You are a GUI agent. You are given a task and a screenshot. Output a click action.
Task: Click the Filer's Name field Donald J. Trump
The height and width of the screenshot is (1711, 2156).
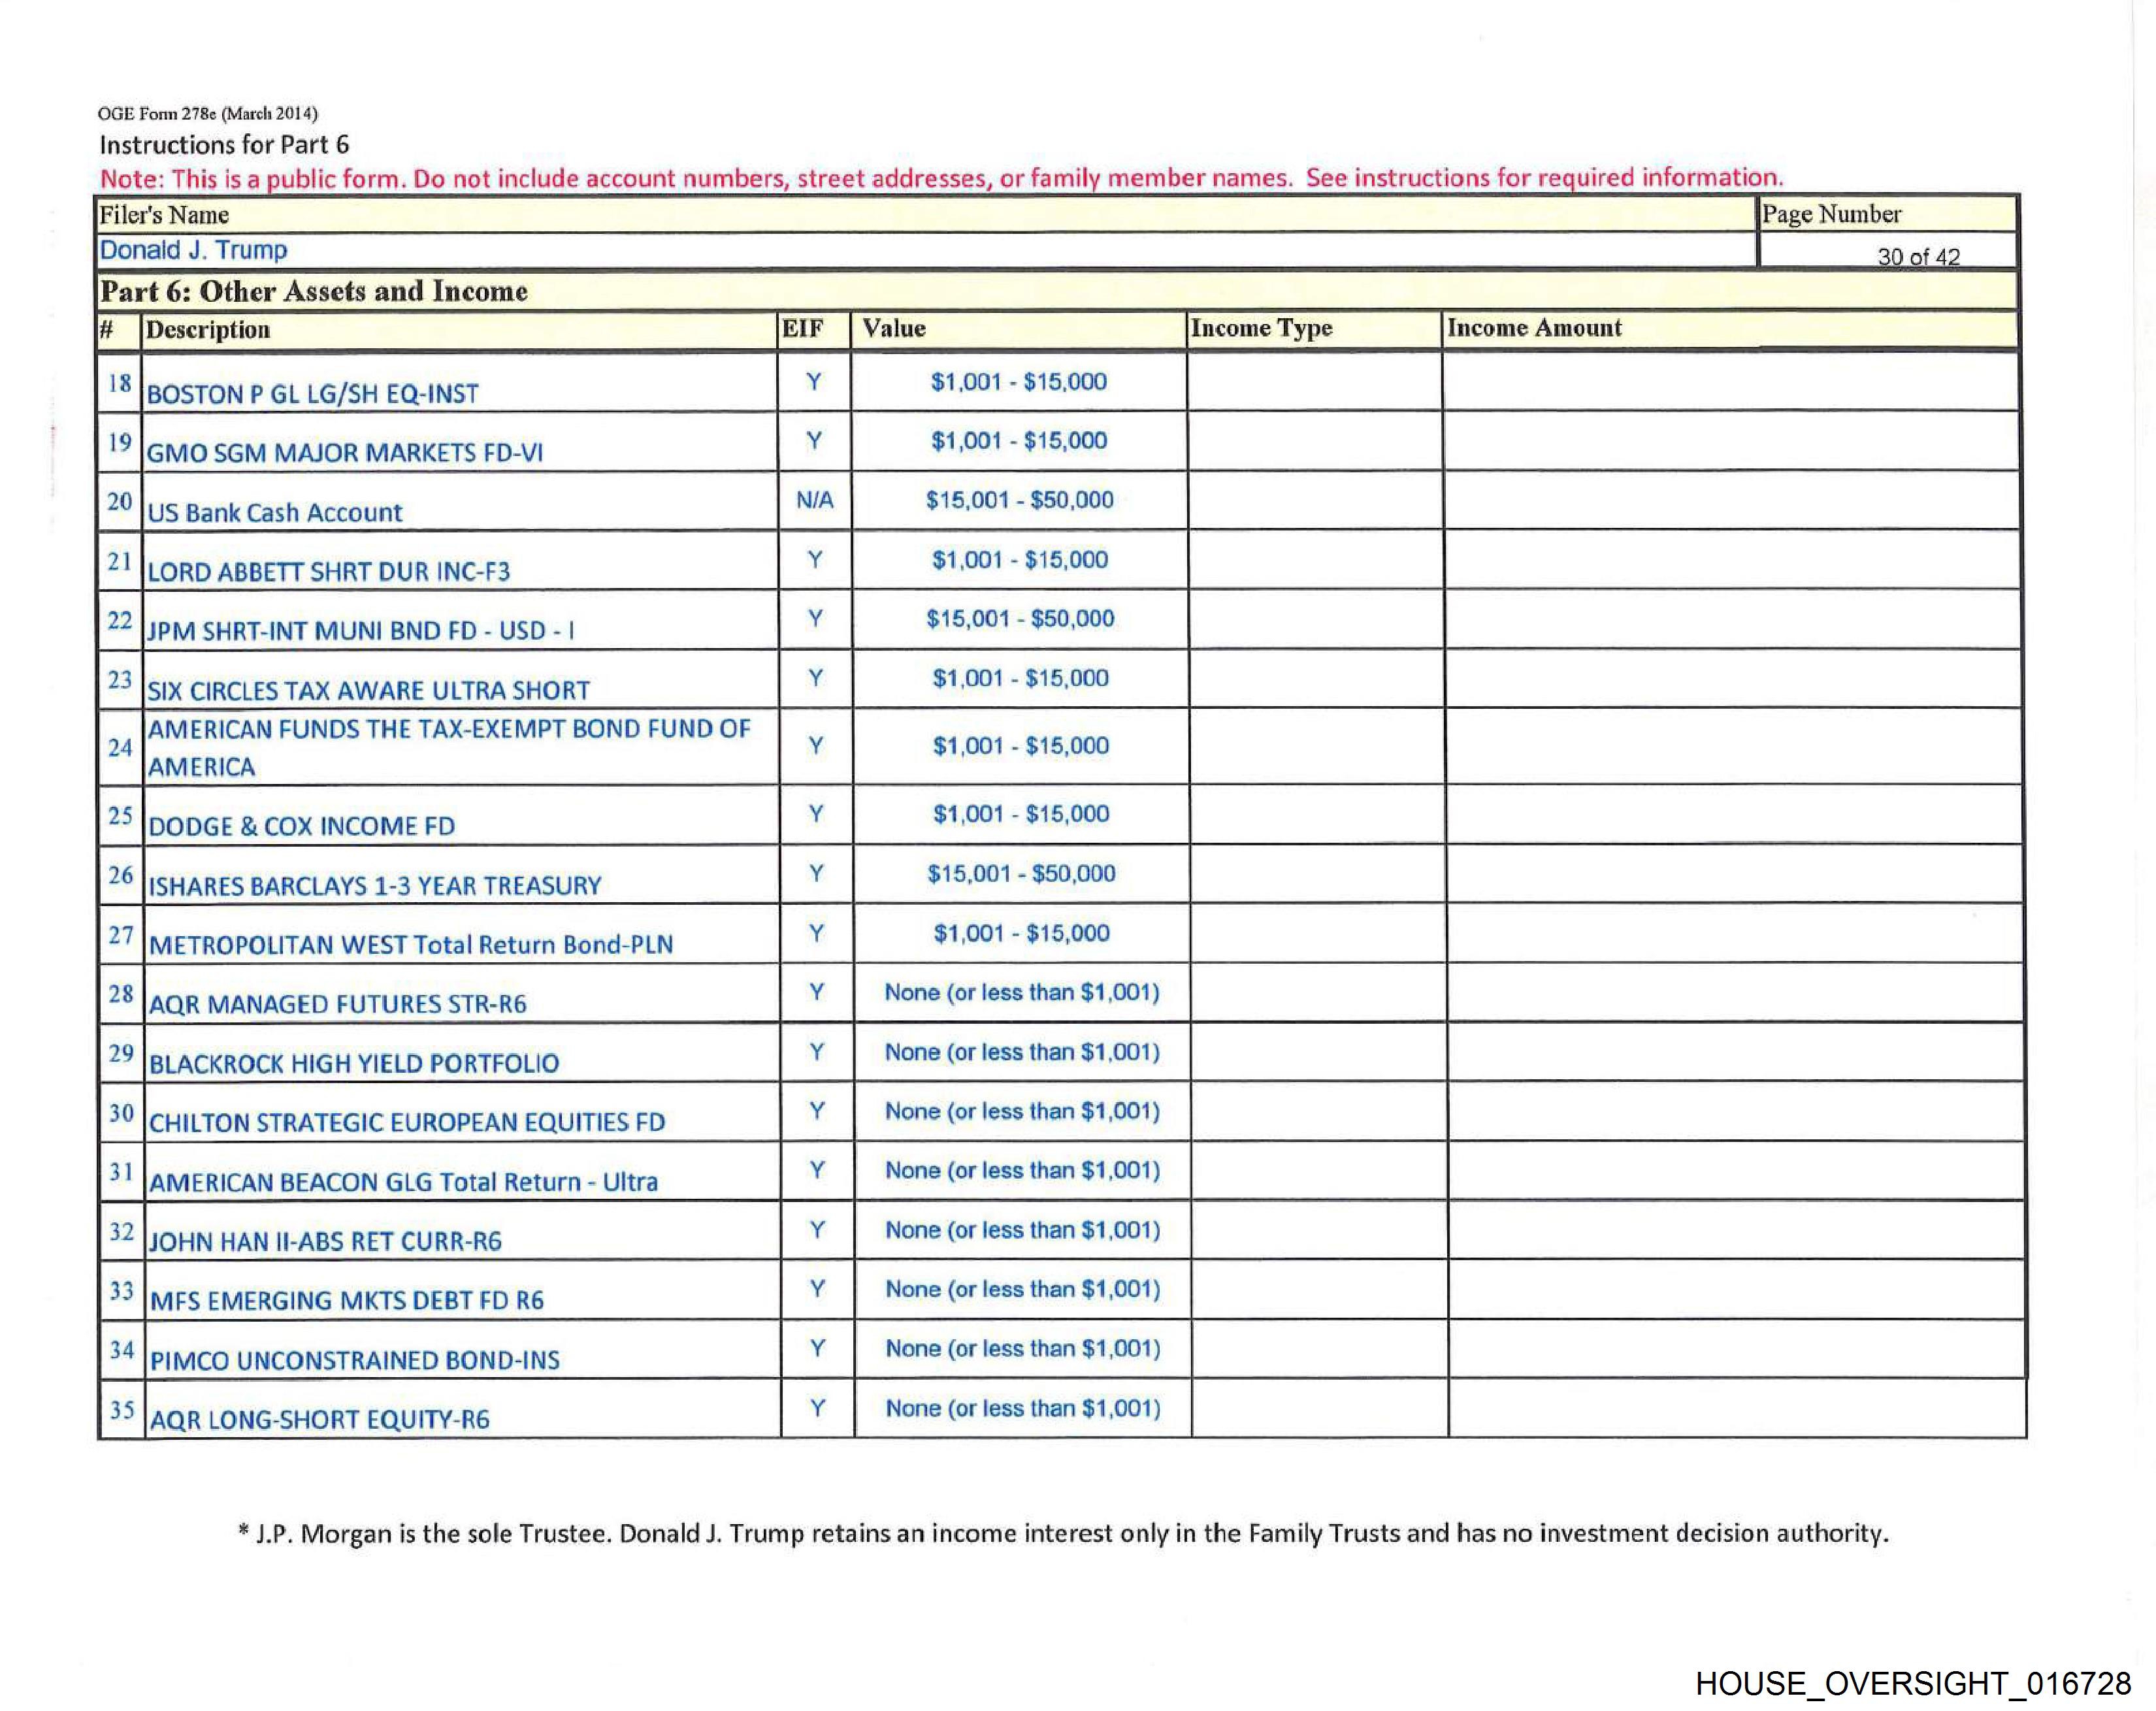(x=193, y=250)
